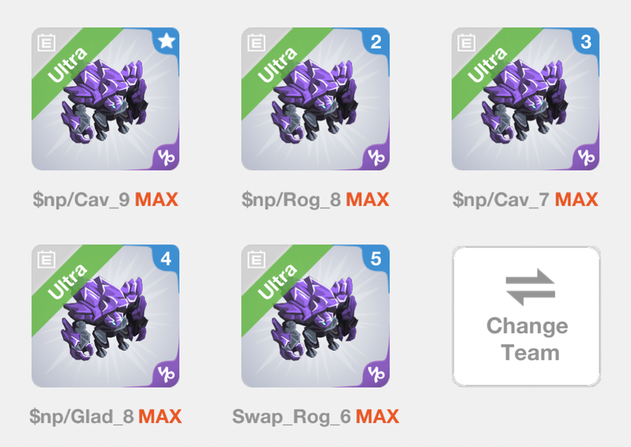The height and width of the screenshot is (447, 631).
Task: Click the notes icon on $np/Rog_8 card
Action: click(x=256, y=43)
